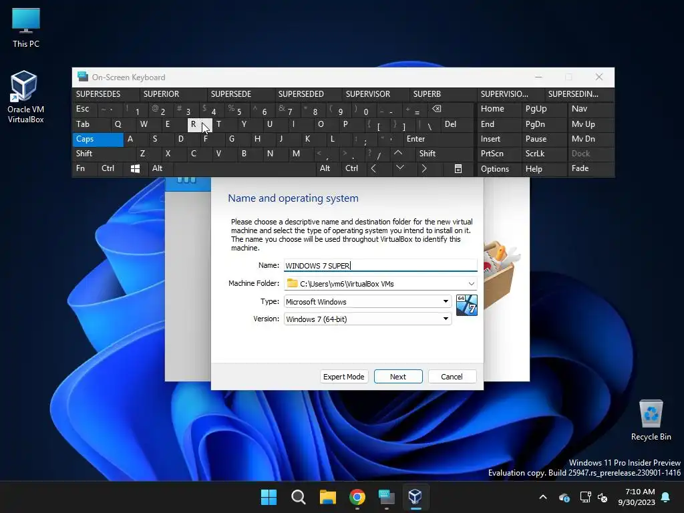Open the Version dropdown showing Windows 7 (64-bit)
Image resolution: width=684 pixels, height=513 pixels.
368,319
